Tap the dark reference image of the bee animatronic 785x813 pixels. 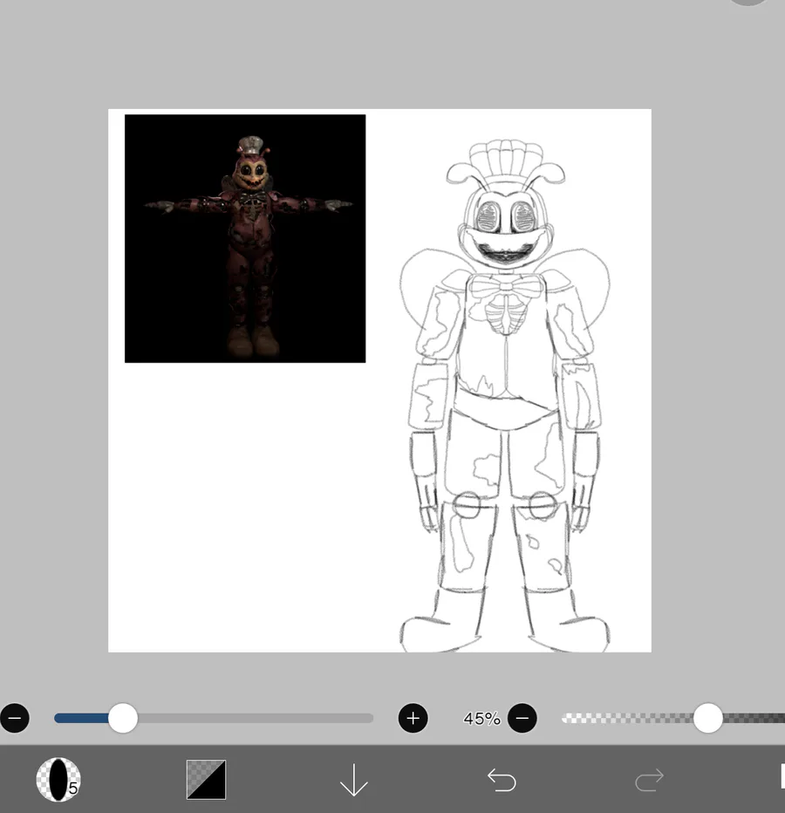[245, 238]
